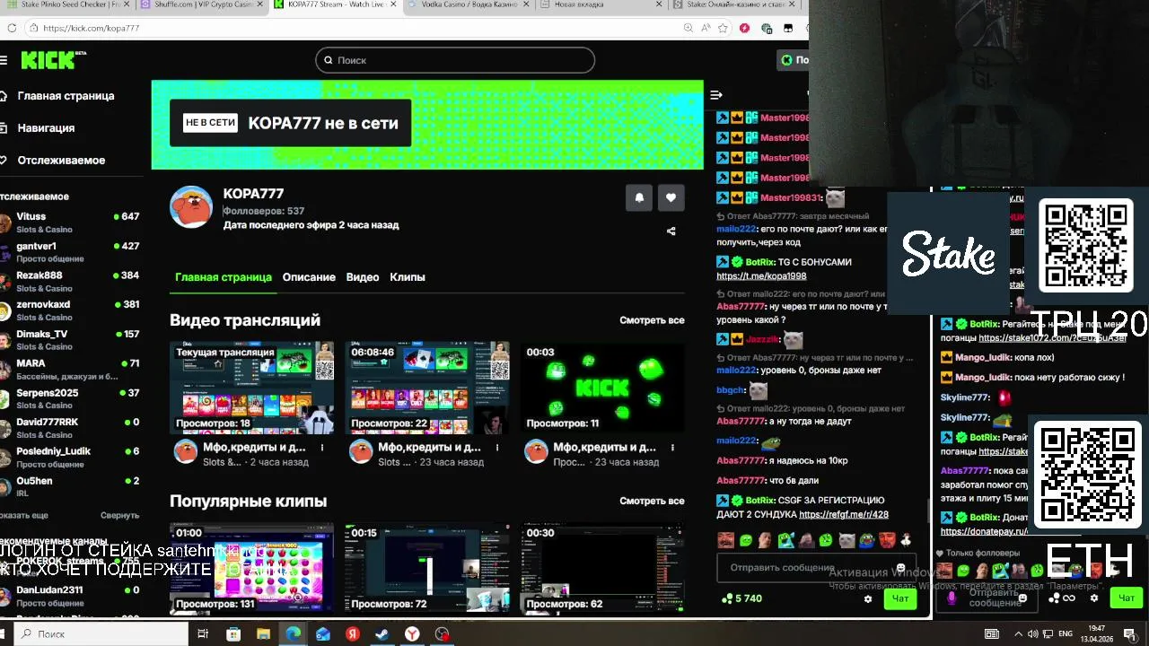Open chat settings gear next to 5 740
The image size is (1149, 646).
click(868, 598)
